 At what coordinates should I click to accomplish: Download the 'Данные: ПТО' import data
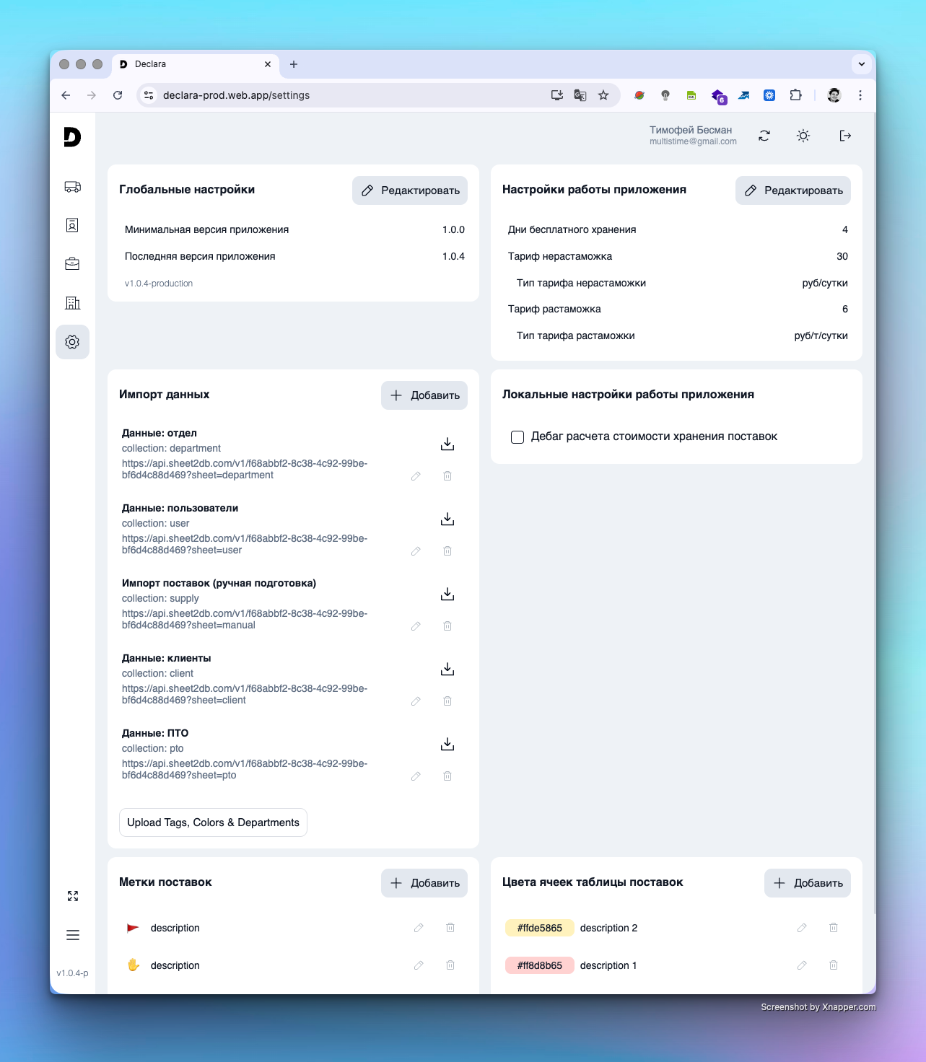tap(447, 745)
